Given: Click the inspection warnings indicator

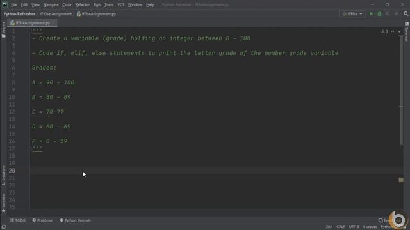Looking at the screenshot, I should click(384, 31).
